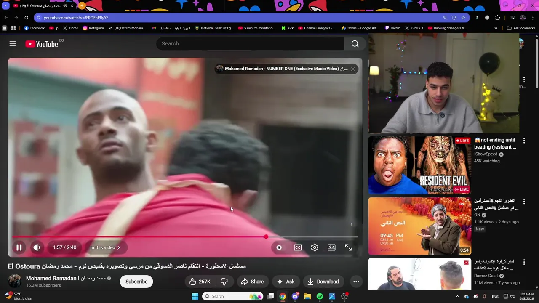
Task: Open more actions ellipsis under video
Action: point(356,282)
